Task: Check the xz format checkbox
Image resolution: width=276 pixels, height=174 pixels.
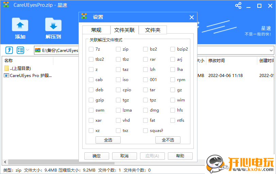Action: [91, 131]
